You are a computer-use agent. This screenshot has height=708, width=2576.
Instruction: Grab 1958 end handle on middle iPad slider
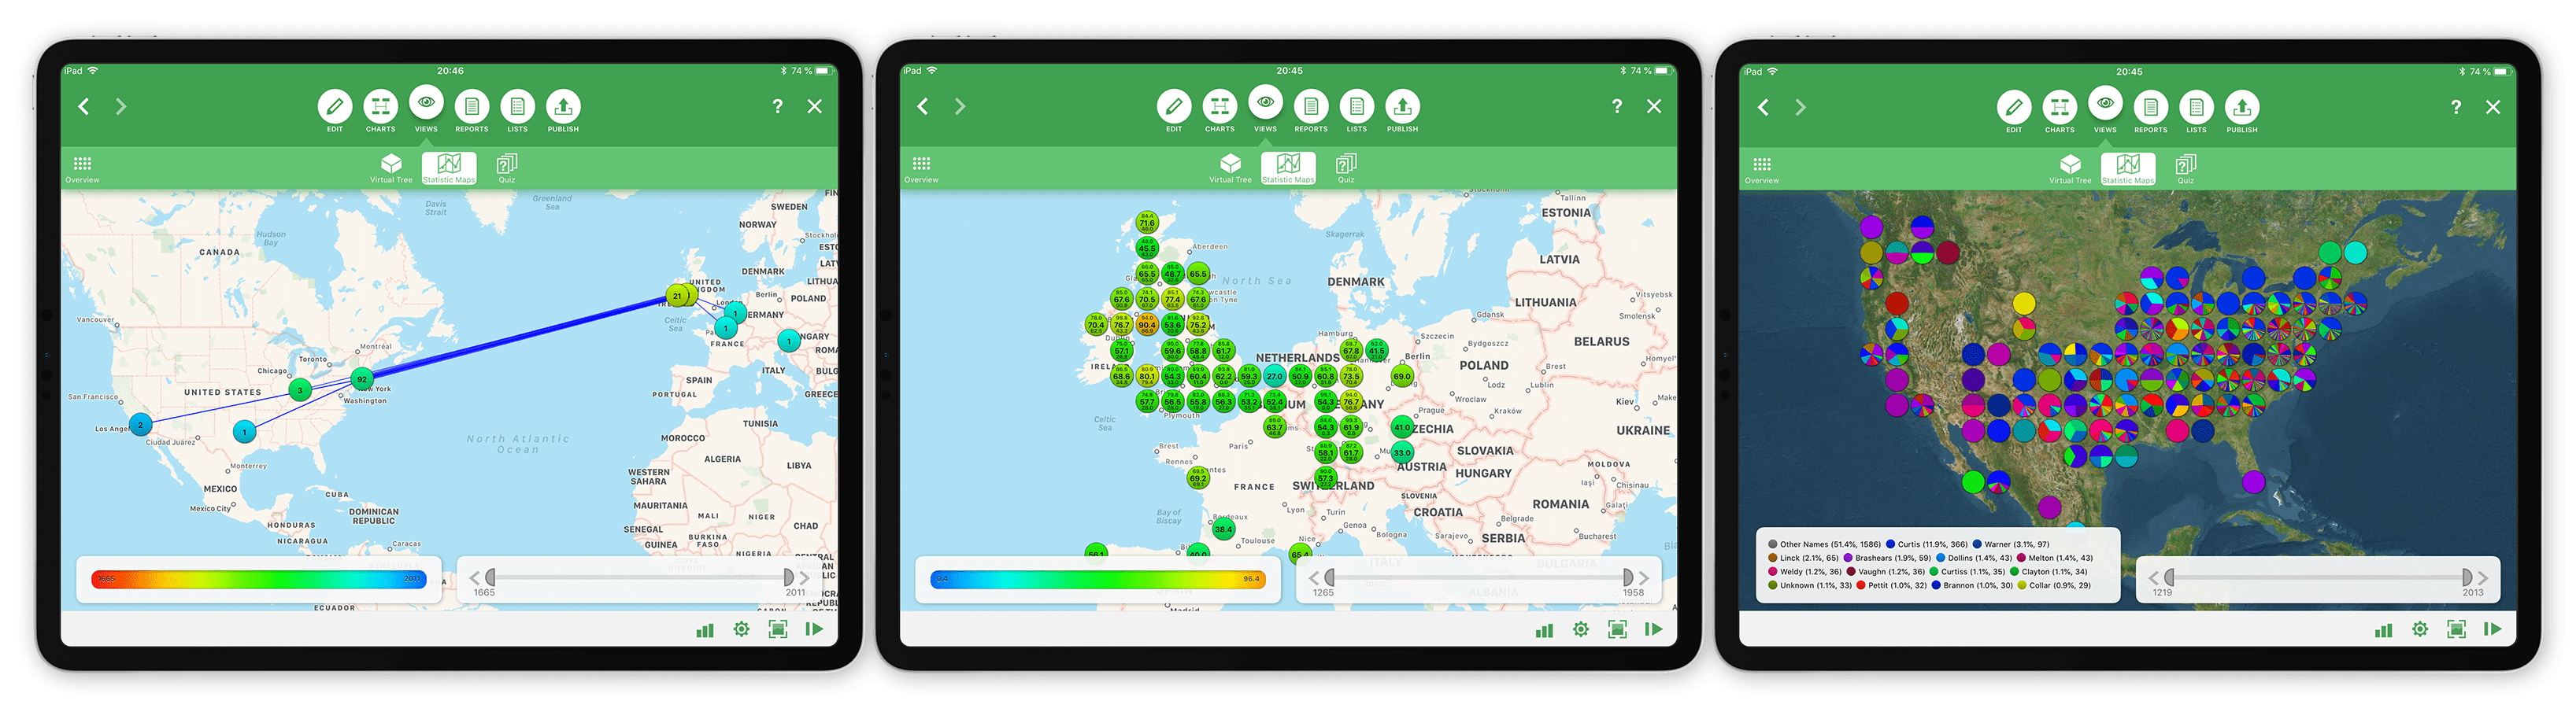(x=1627, y=577)
